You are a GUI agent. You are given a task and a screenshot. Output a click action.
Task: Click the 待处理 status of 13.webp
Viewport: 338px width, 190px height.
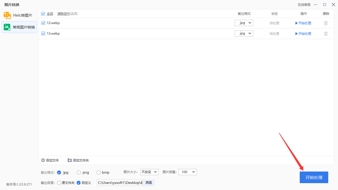[x=274, y=34]
